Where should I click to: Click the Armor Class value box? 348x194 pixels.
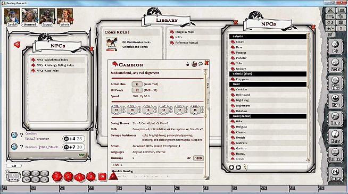[x=137, y=85]
